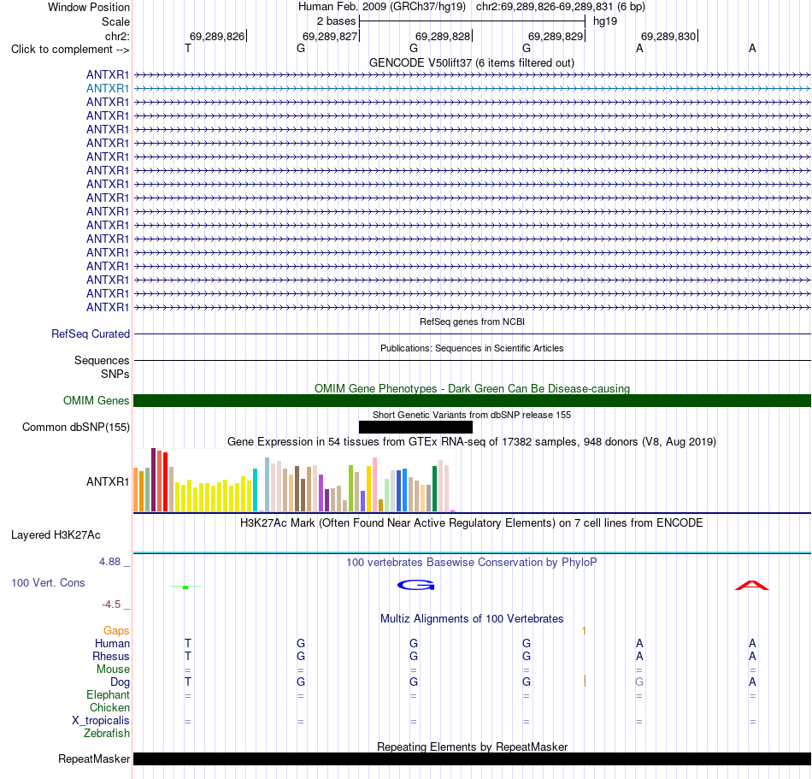
Task: Click the red A conservation logo
Action: pos(752,586)
